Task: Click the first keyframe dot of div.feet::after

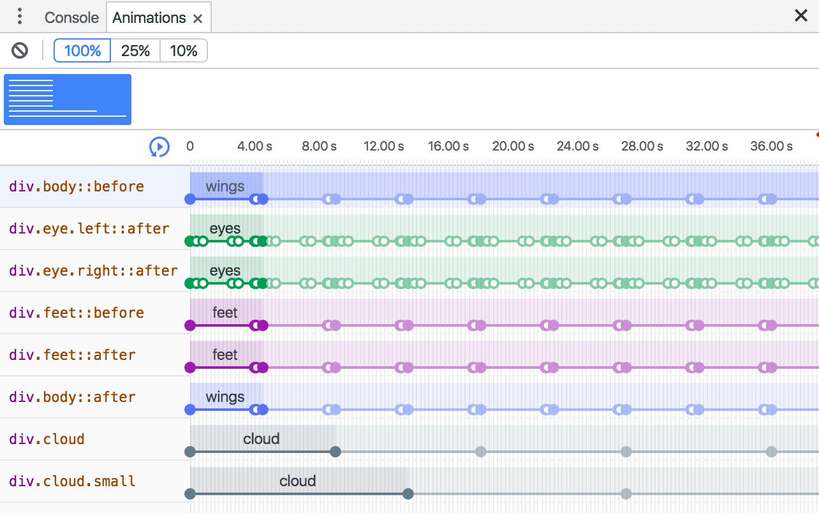Action: pyautogui.click(x=189, y=367)
